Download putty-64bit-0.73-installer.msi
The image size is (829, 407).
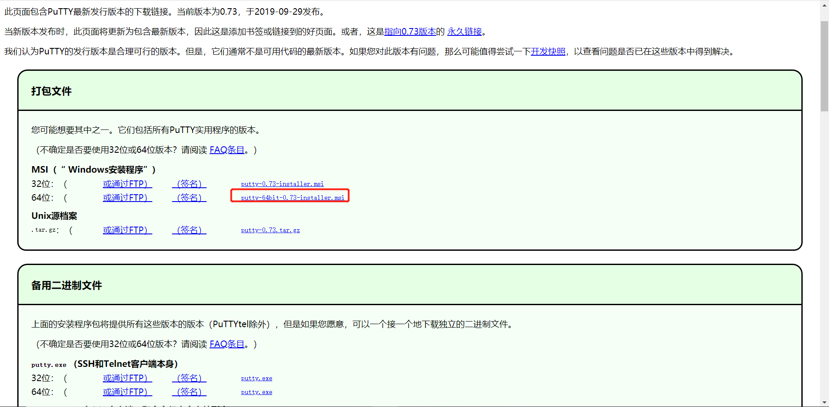point(293,198)
